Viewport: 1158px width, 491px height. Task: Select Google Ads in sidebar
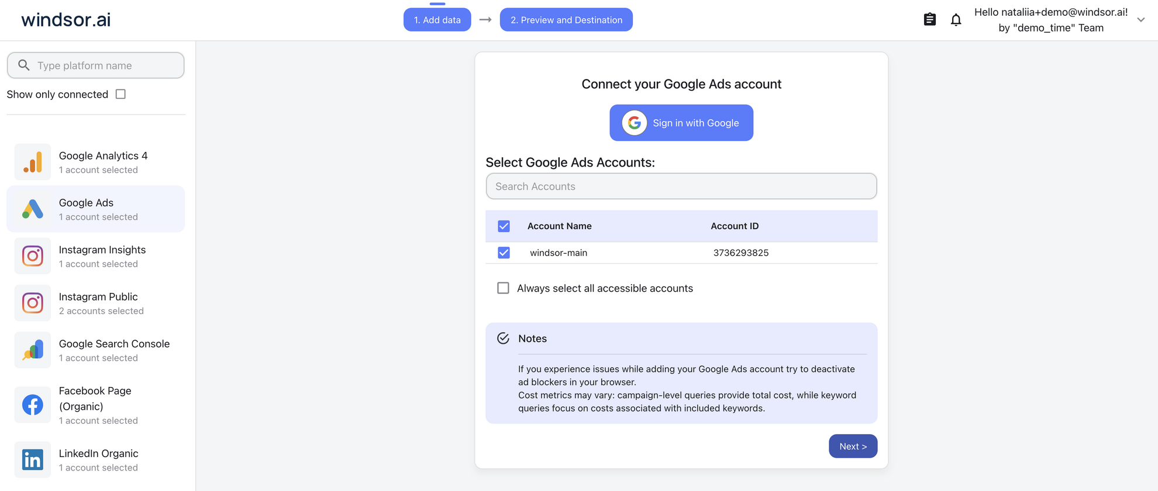tap(96, 209)
